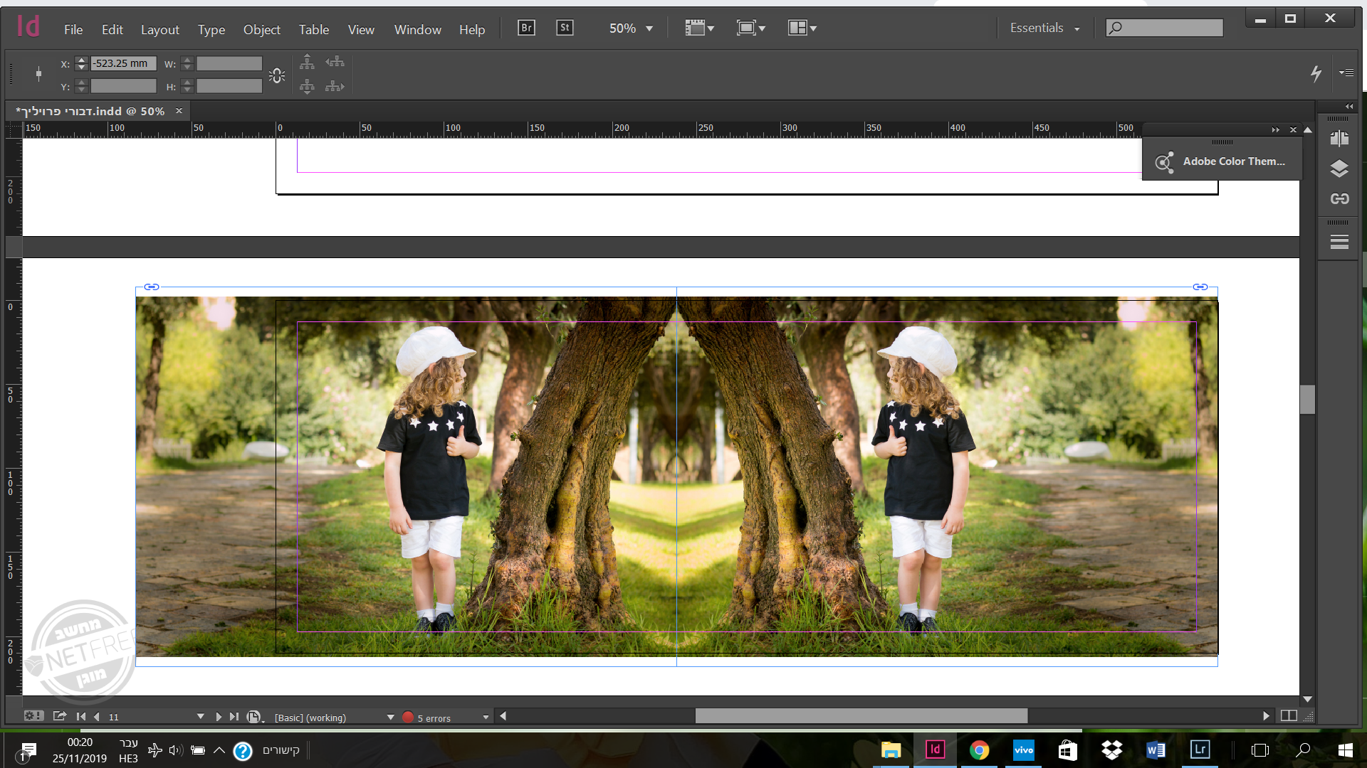Open the preflight profile dropdown arrow
Viewport: 1367px width, 768px height.
coord(390,718)
